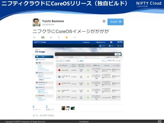The width and height of the screenshot is (164, 123).
Task: Open the ゾーン filter dropdown
Action: pyautogui.click(x=81, y=57)
